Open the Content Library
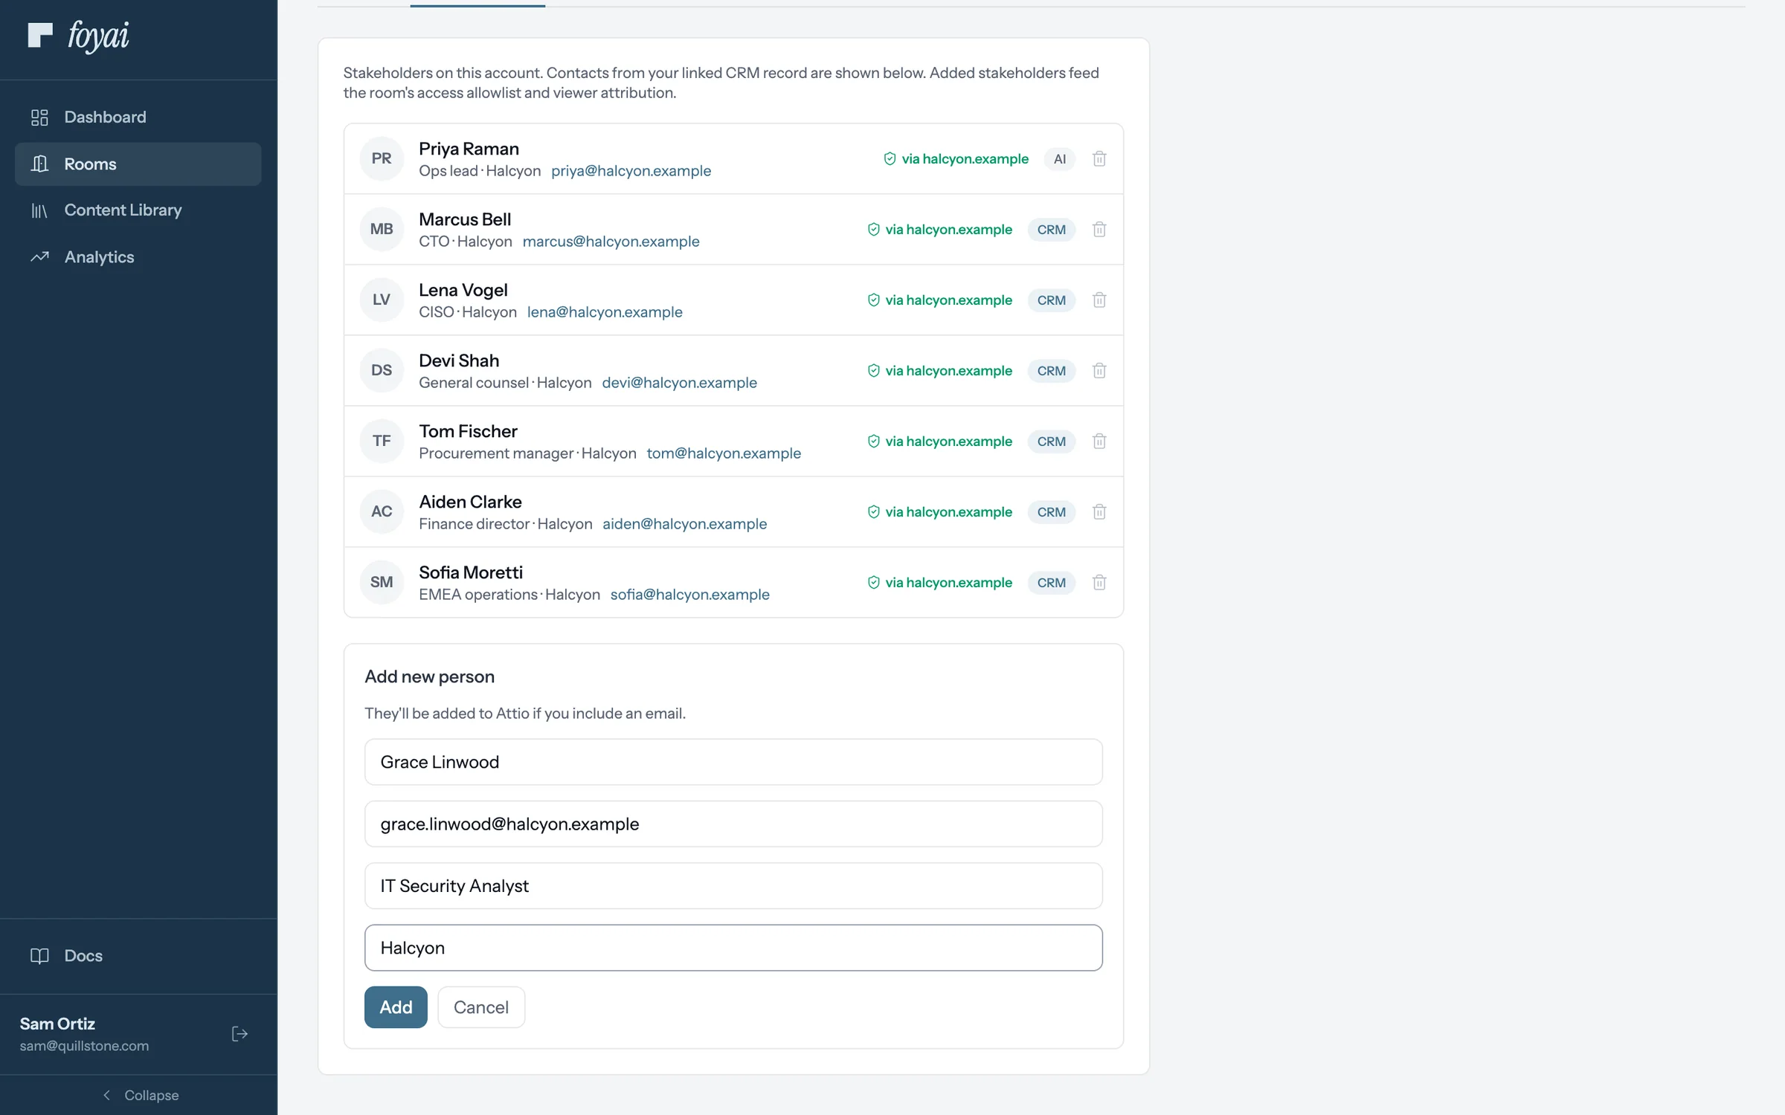 pos(138,210)
